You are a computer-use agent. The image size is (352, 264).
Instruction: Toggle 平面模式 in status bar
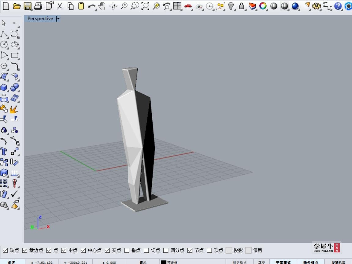point(283,262)
